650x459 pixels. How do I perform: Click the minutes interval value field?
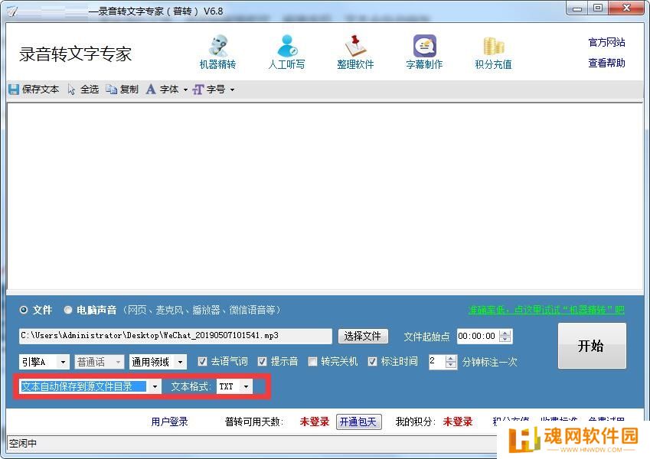coord(437,362)
